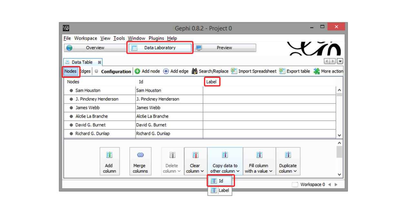Choose Id in the copy data dropdown
Viewport: 417px width, 203px height.
coord(221,181)
